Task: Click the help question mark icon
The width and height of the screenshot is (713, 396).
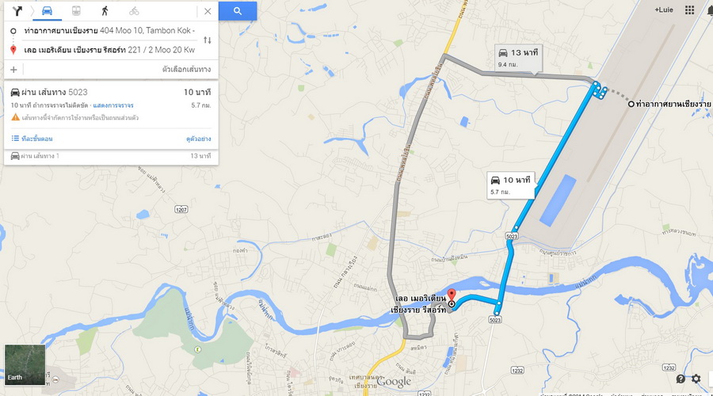Action: click(681, 379)
